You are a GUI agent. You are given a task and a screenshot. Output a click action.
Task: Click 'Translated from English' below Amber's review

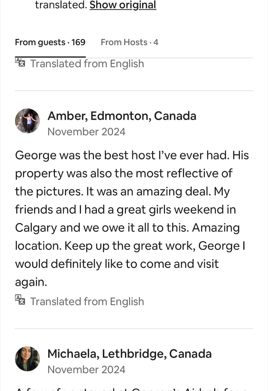[87, 301]
